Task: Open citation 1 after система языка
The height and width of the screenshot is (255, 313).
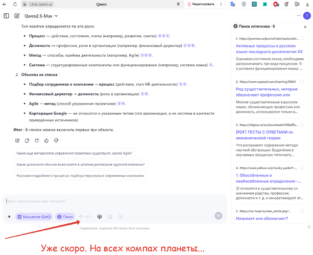Action: click(210, 65)
